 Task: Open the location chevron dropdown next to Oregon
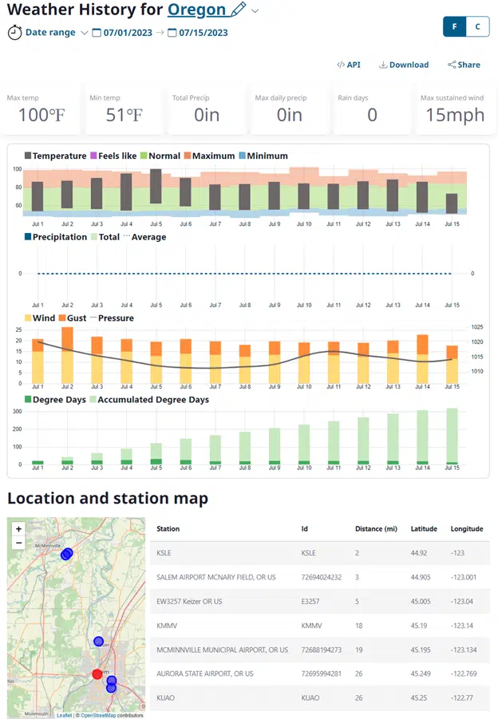pos(255,10)
